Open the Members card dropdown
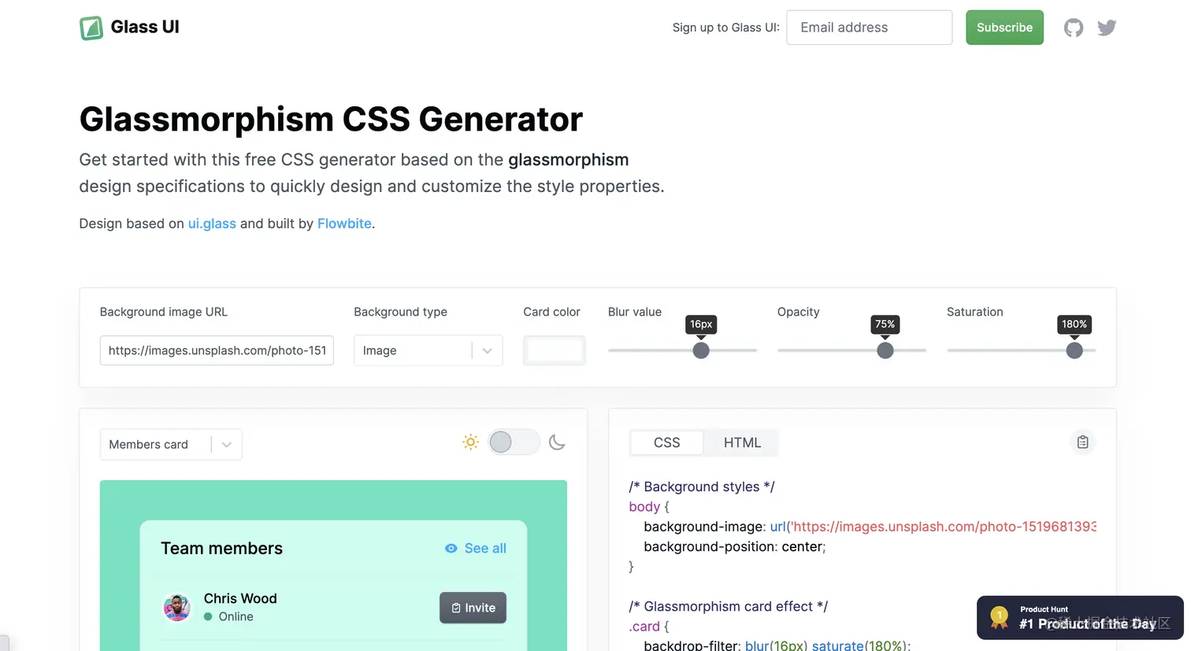This screenshot has width=1191, height=651. click(171, 445)
